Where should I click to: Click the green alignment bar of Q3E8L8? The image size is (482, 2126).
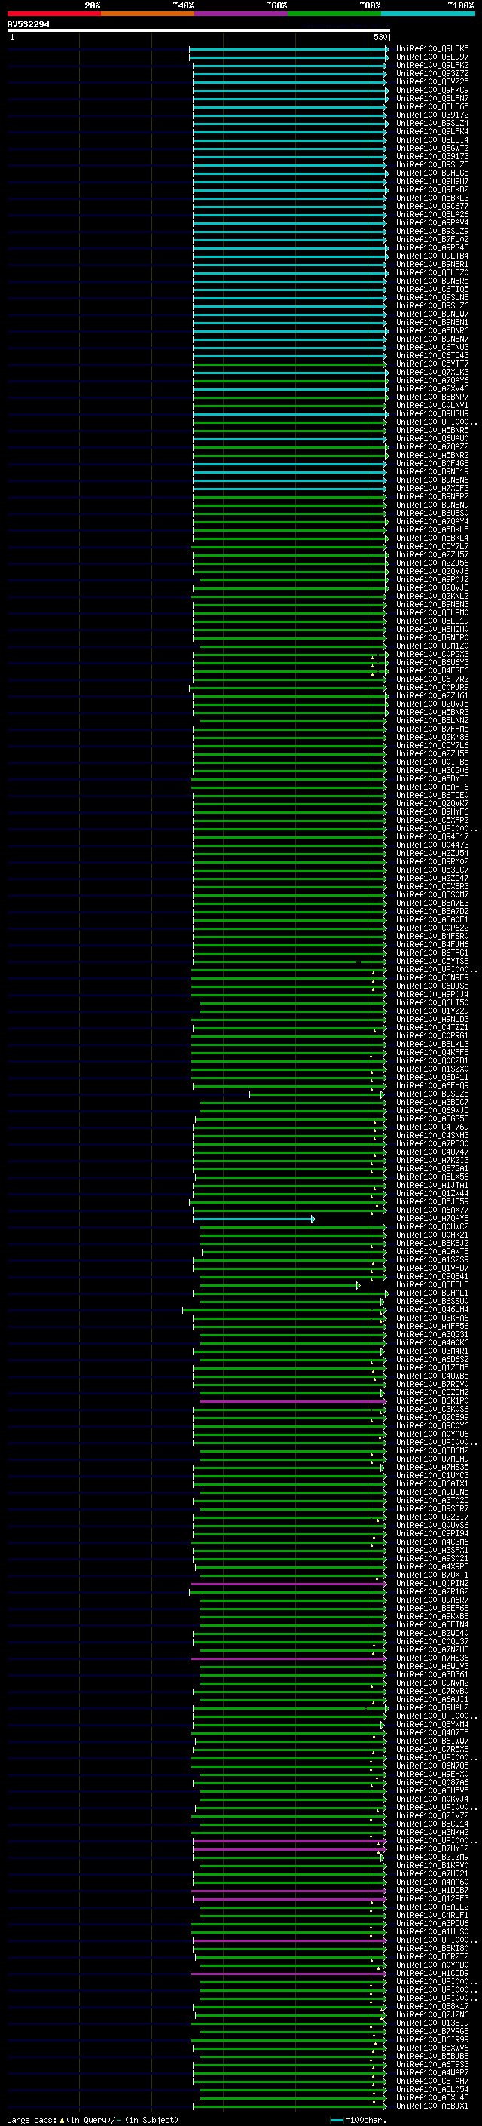click(x=279, y=1285)
